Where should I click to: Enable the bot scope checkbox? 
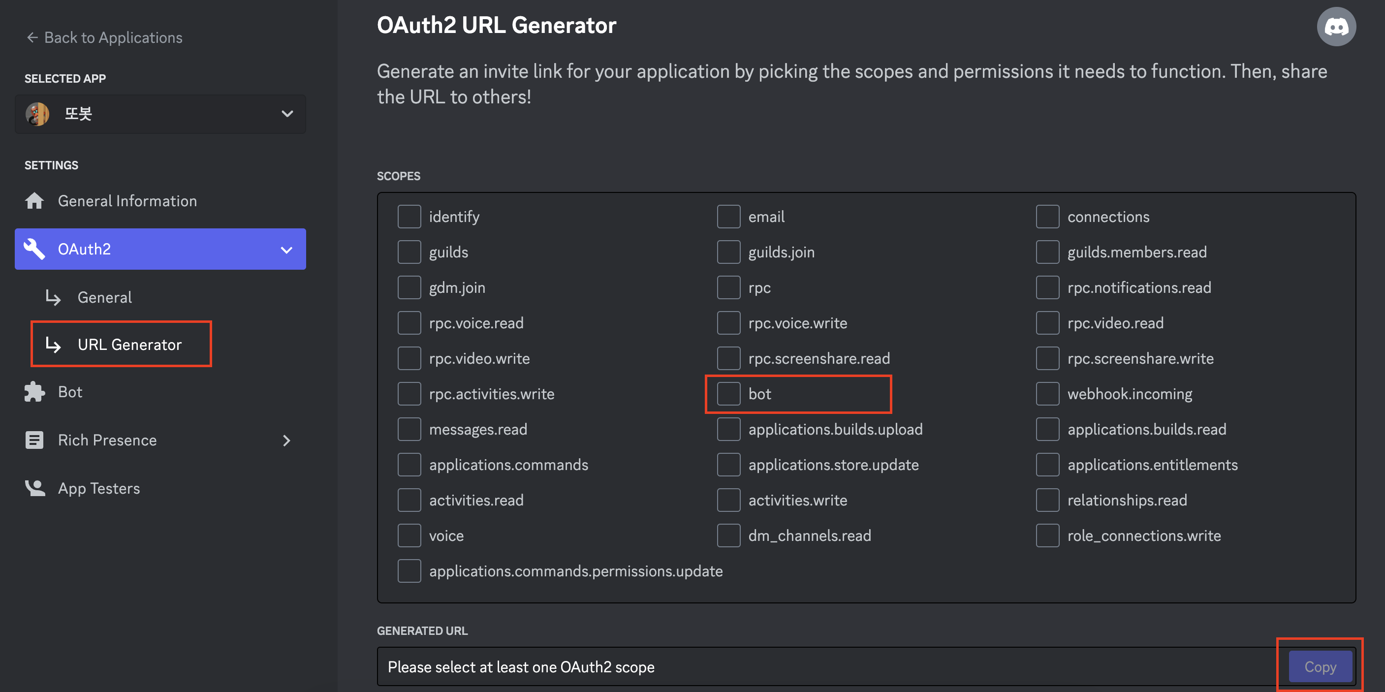coord(728,394)
